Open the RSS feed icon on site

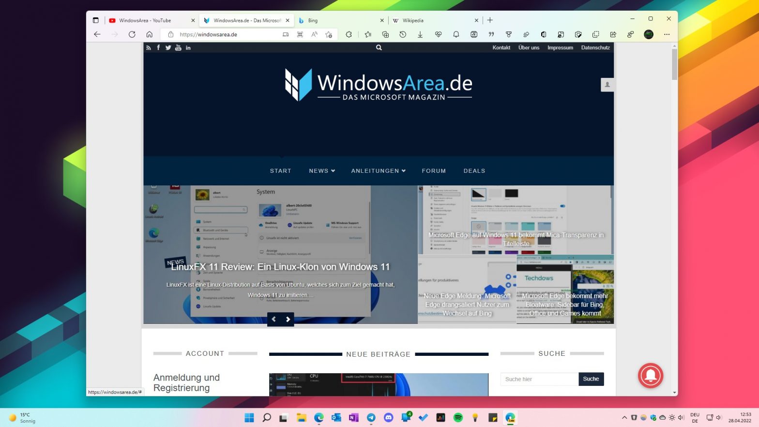click(x=149, y=48)
